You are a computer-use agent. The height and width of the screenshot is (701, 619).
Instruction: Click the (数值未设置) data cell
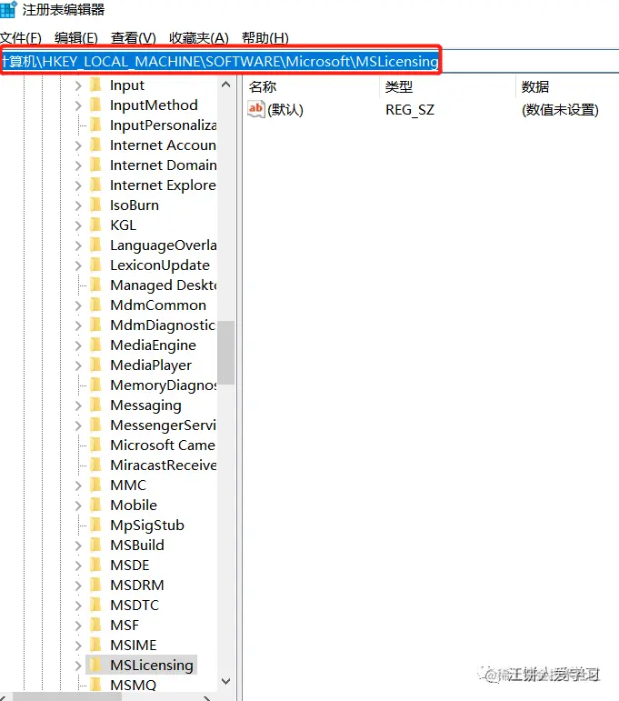(560, 109)
